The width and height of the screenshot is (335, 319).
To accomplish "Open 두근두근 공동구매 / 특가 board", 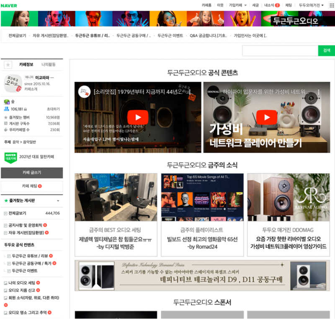I will 32,263.
